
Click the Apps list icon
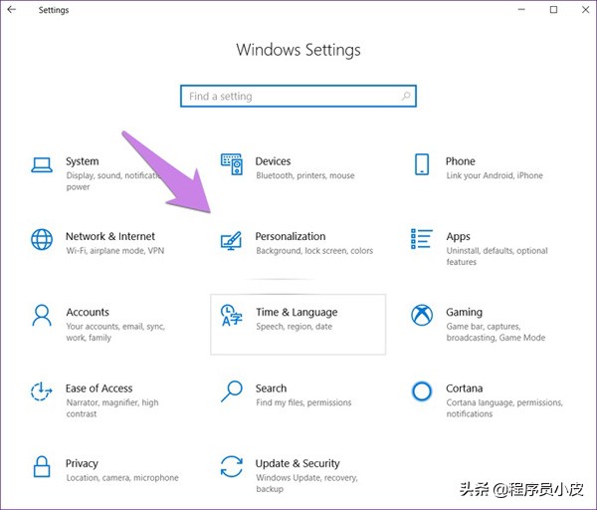tap(422, 239)
